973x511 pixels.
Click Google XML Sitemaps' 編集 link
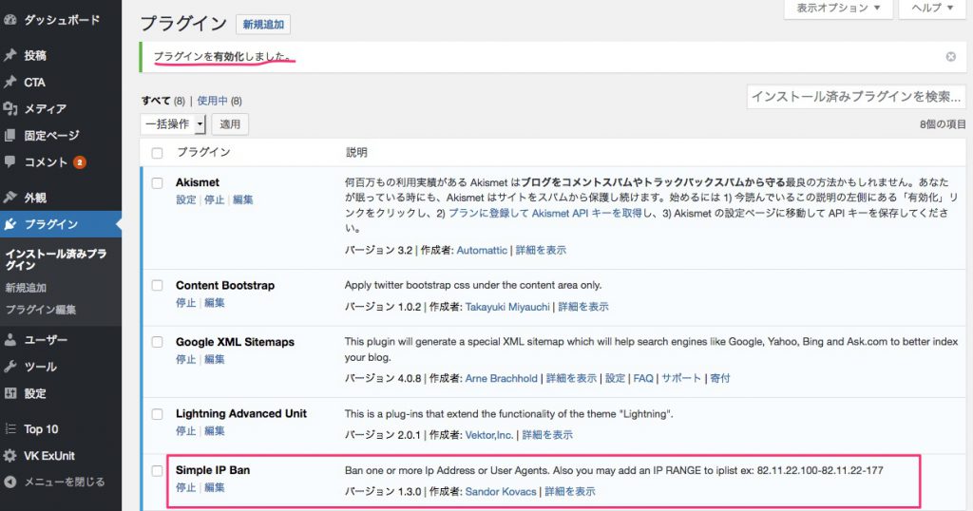(214, 359)
